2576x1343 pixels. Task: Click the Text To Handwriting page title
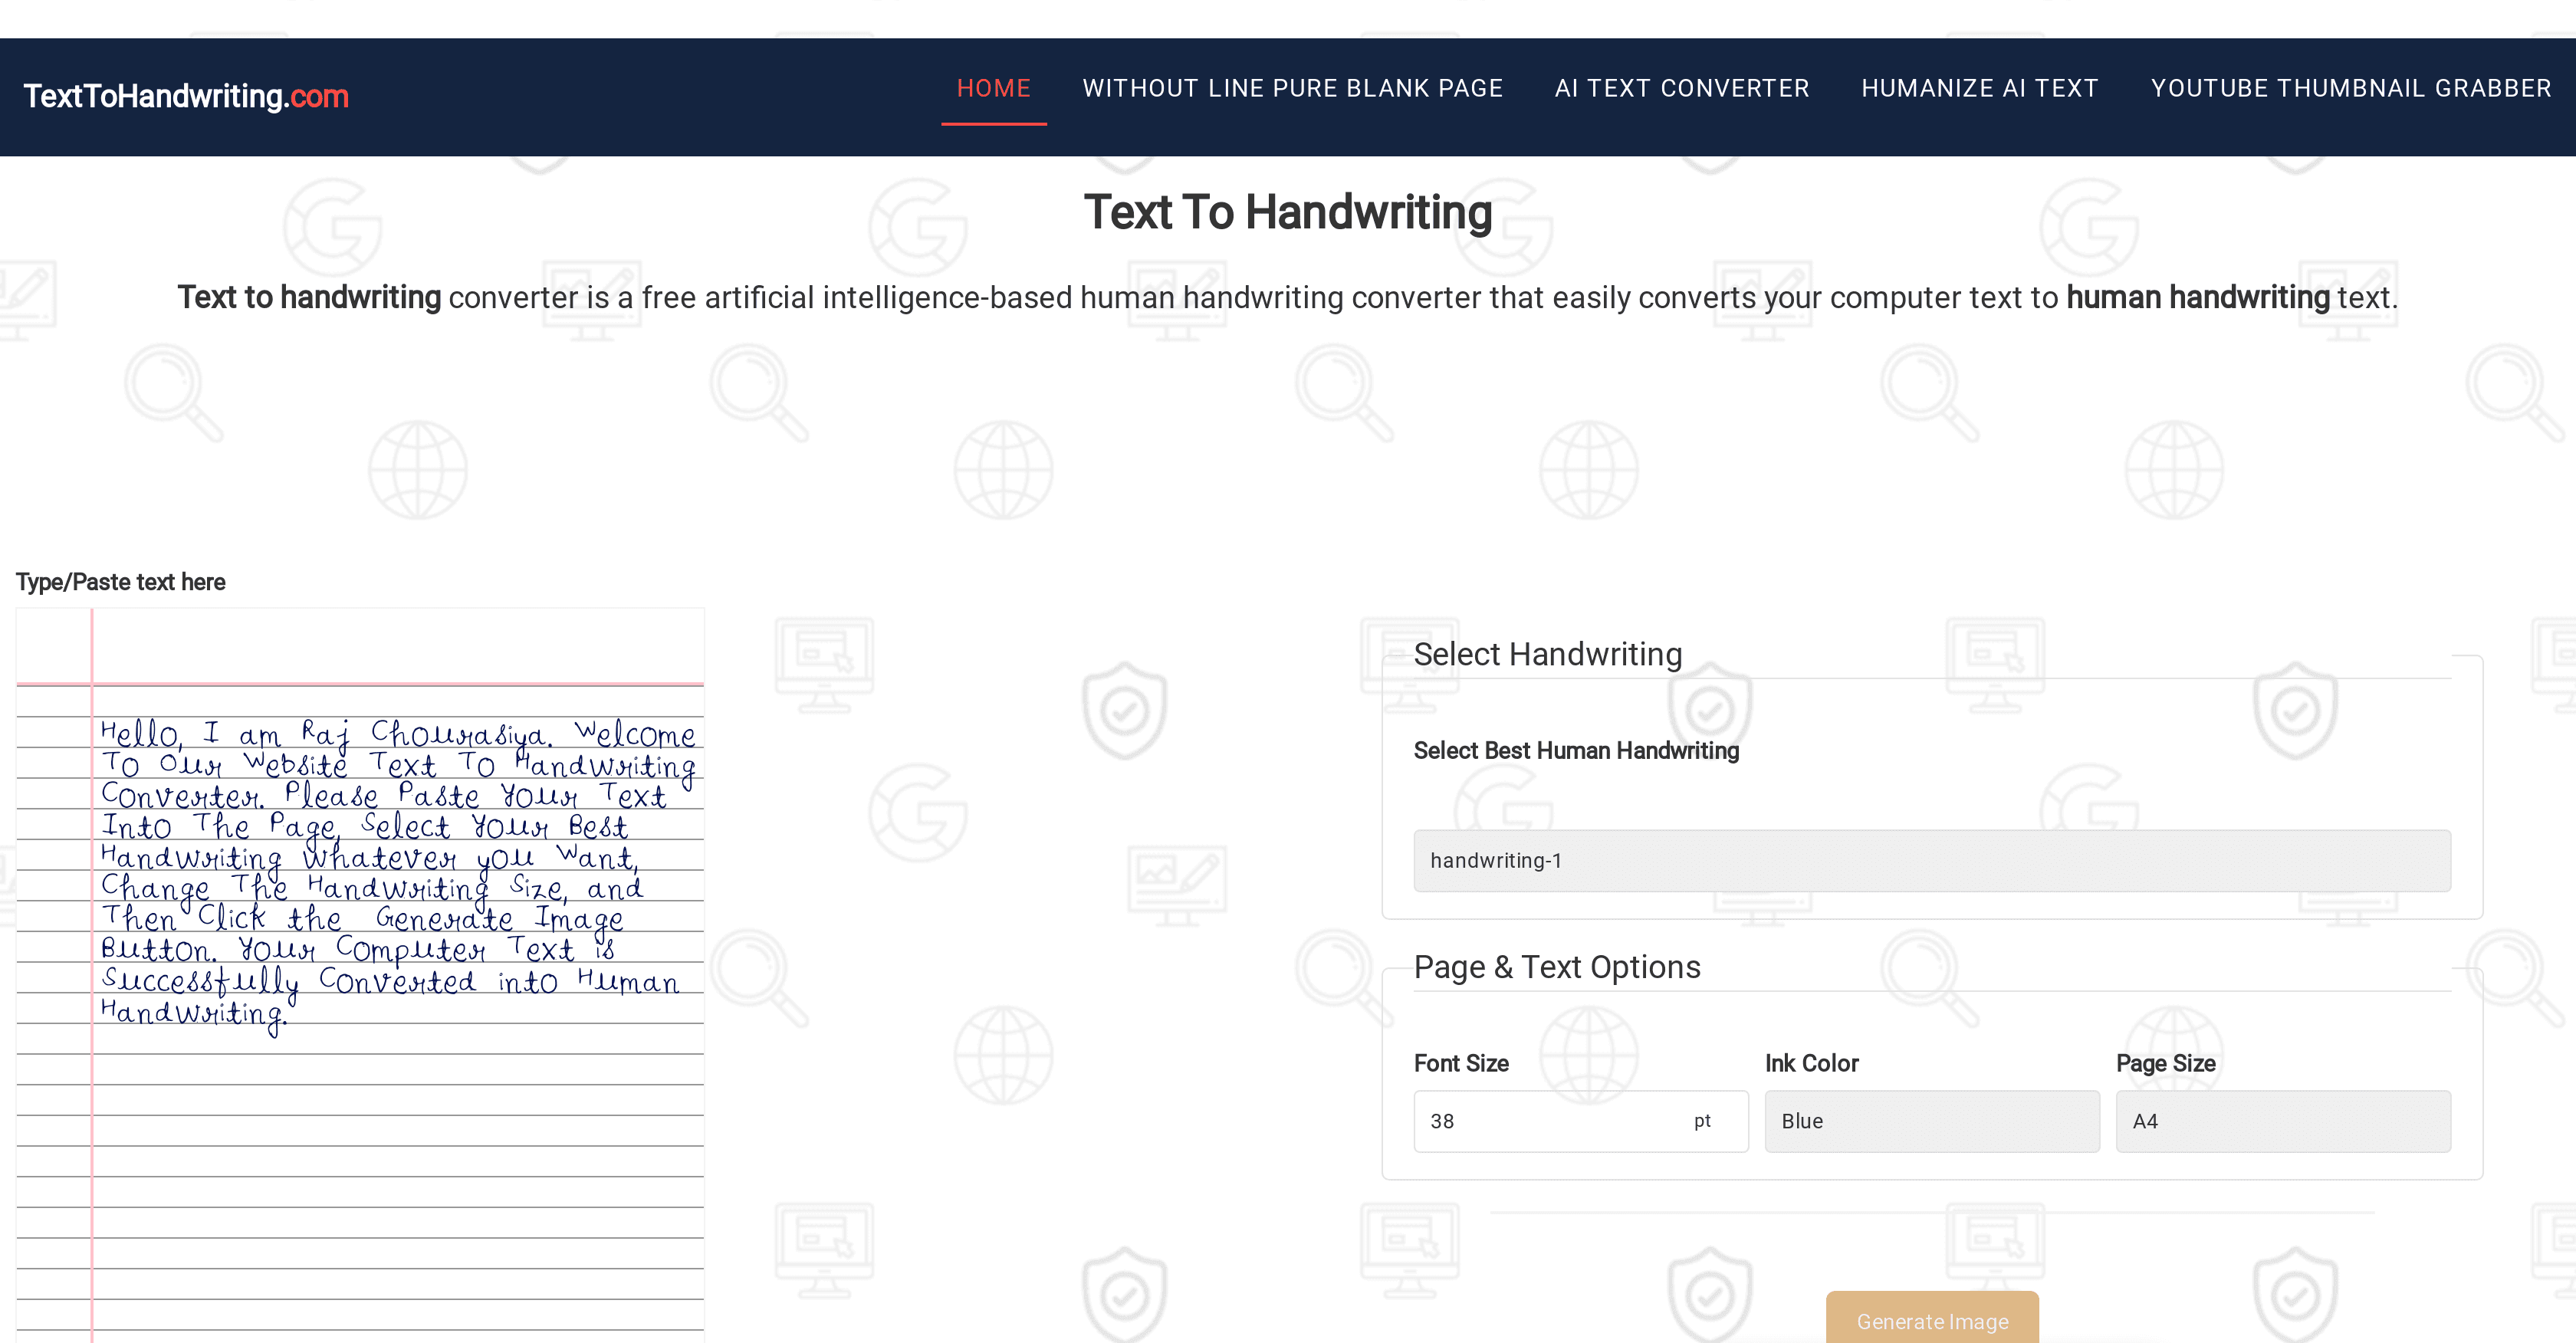(x=1287, y=212)
